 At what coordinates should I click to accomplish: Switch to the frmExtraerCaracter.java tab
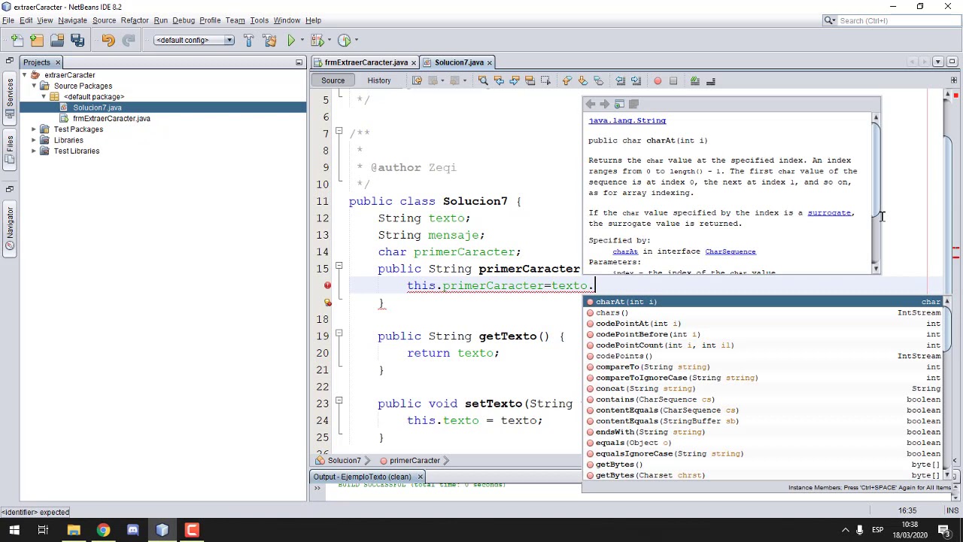click(366, 62)
